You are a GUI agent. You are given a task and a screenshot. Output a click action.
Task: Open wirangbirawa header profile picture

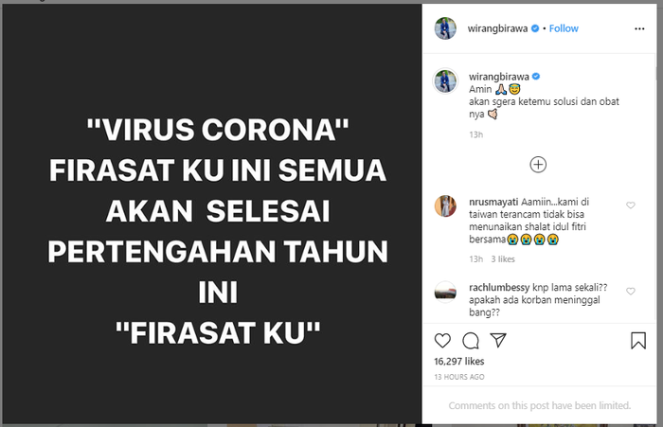(x=445, y=28)
